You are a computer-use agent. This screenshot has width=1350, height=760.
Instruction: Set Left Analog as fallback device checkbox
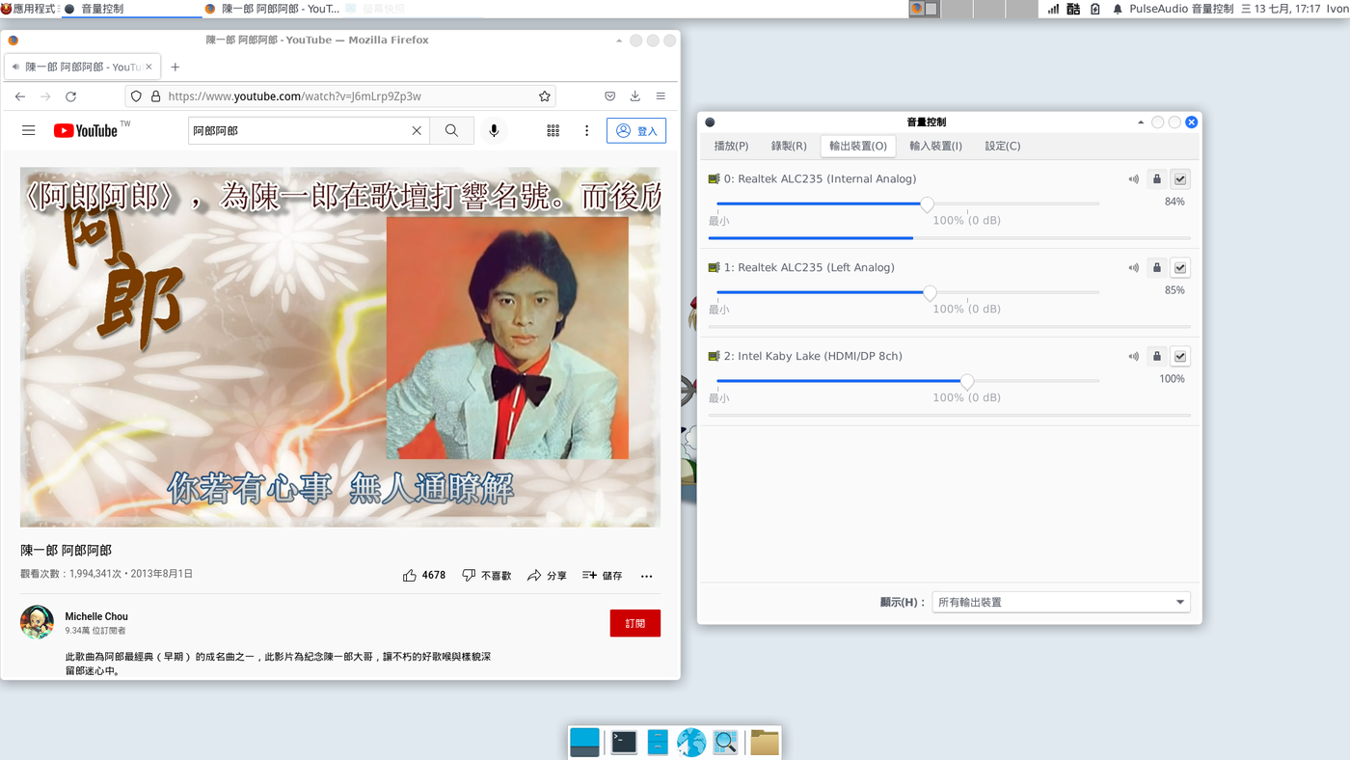1180,268
